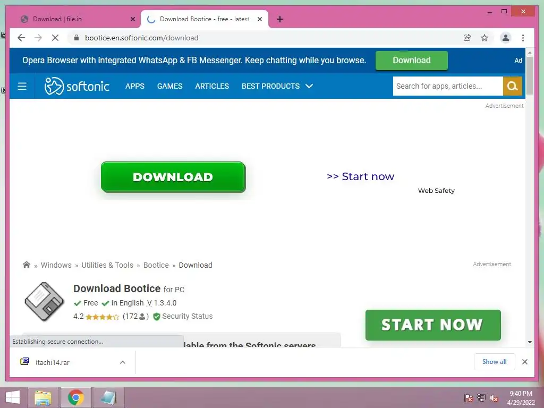Open the notepad taskbar icon

coord(108,397)
